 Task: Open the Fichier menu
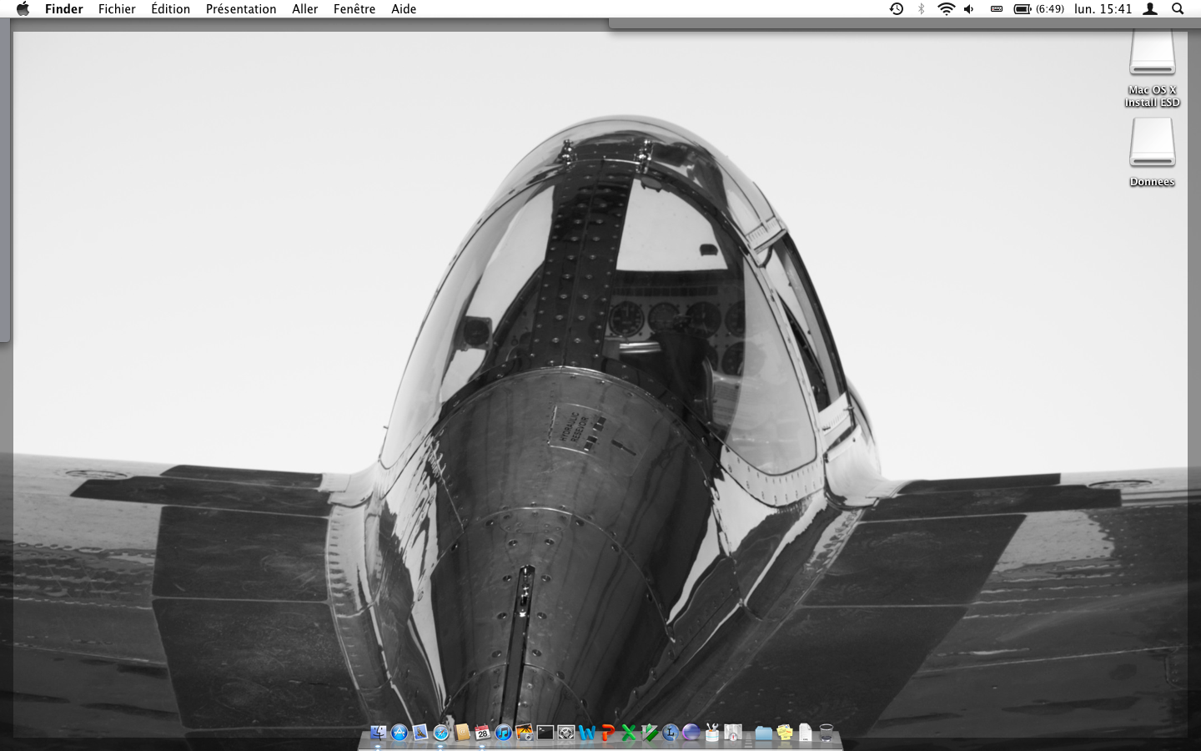pos(117,9)
